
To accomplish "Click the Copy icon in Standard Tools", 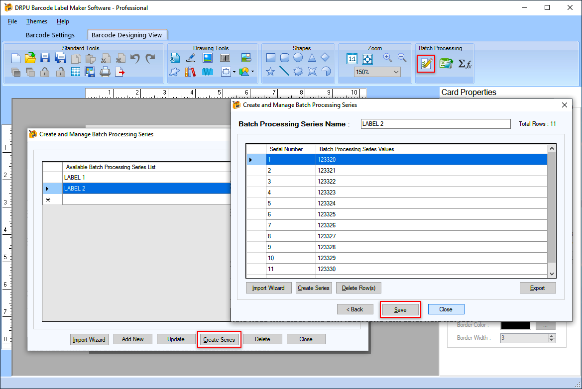I will pos(76,59).
